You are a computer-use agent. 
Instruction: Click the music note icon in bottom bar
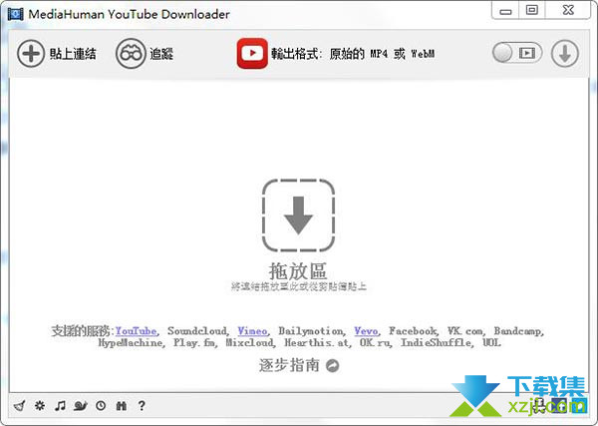click(x=60, y=405)
